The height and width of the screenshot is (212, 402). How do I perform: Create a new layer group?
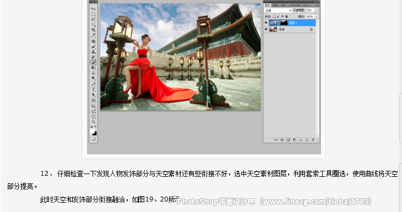(x=301, y=140)
